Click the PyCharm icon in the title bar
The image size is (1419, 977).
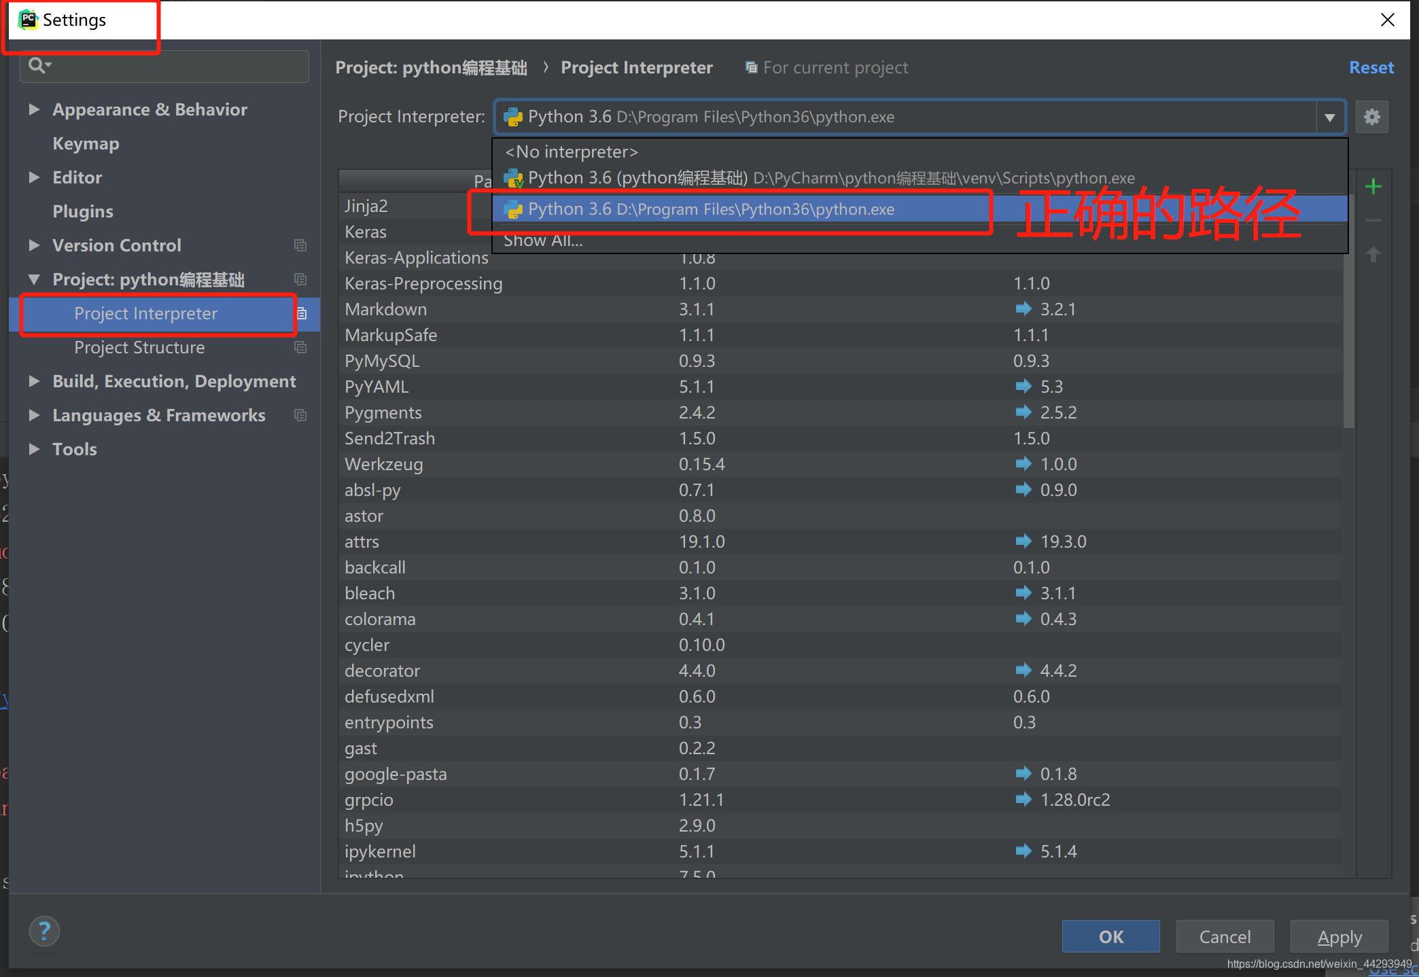coord(28,20)
